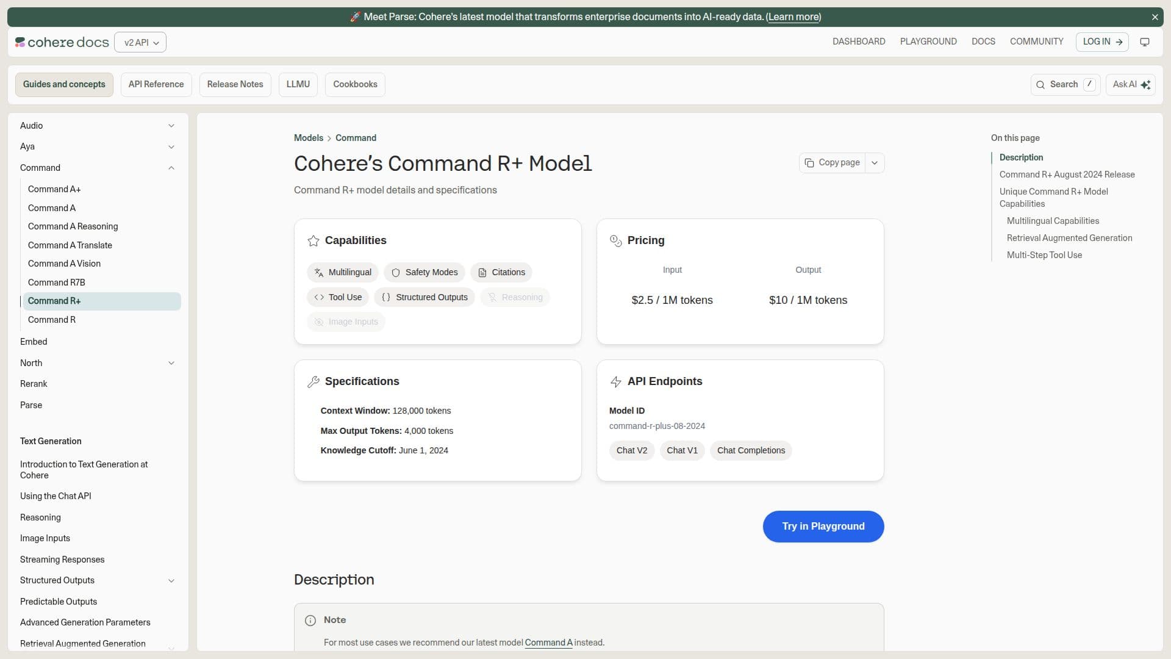Jump to Multi-Step Tool Use section

1045,255
